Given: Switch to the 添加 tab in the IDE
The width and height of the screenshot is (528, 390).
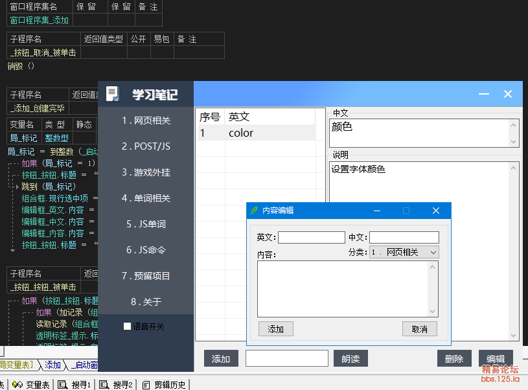Looking at the screenshot, I should [x=53, y=365].
